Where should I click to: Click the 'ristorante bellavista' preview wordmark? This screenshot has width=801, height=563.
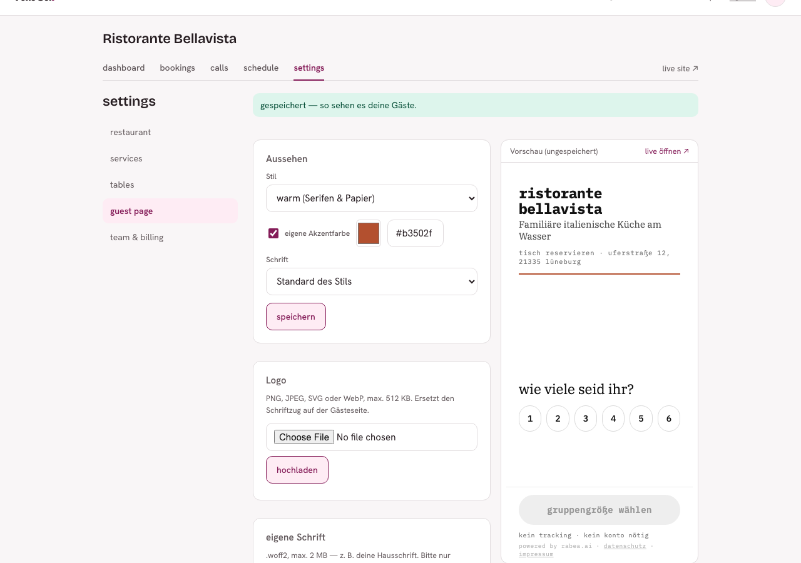click(x=561, y=201)
